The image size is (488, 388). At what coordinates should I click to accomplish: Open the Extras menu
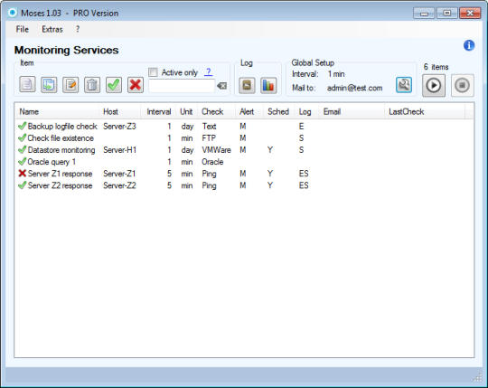(52, 29)
